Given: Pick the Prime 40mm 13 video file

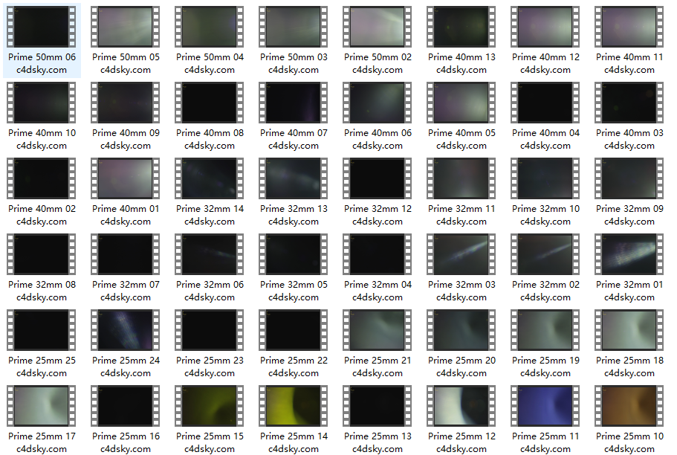Looking at the screenshot, I should tap(461, 26).
